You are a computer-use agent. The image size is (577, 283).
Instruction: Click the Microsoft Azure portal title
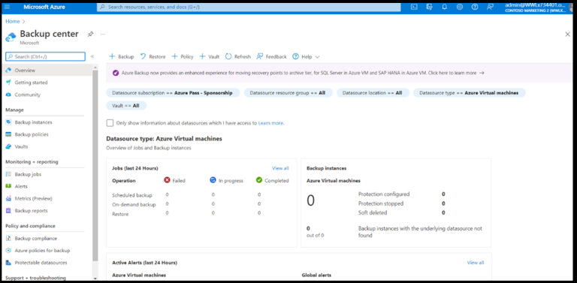(44, 7)
